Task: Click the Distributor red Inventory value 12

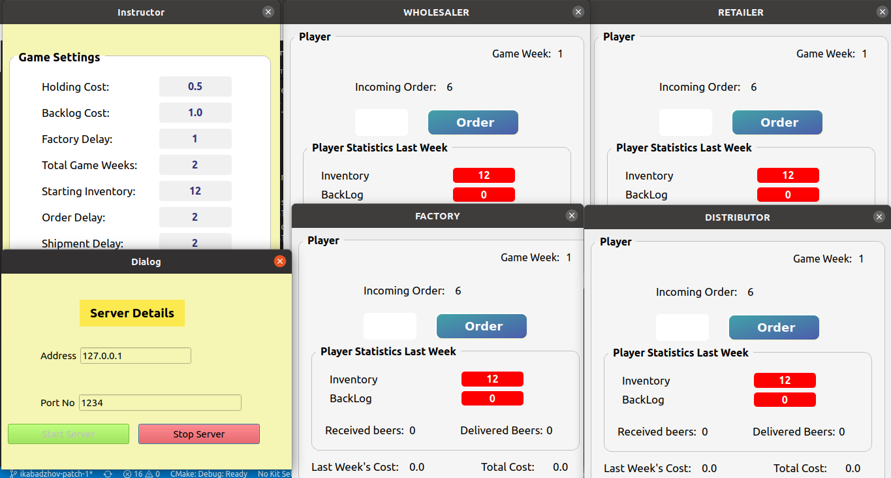Action: pos(785,380)
